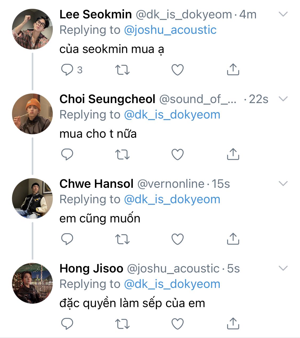Like Choi Seungcheol's tweet

pos(177,154)
